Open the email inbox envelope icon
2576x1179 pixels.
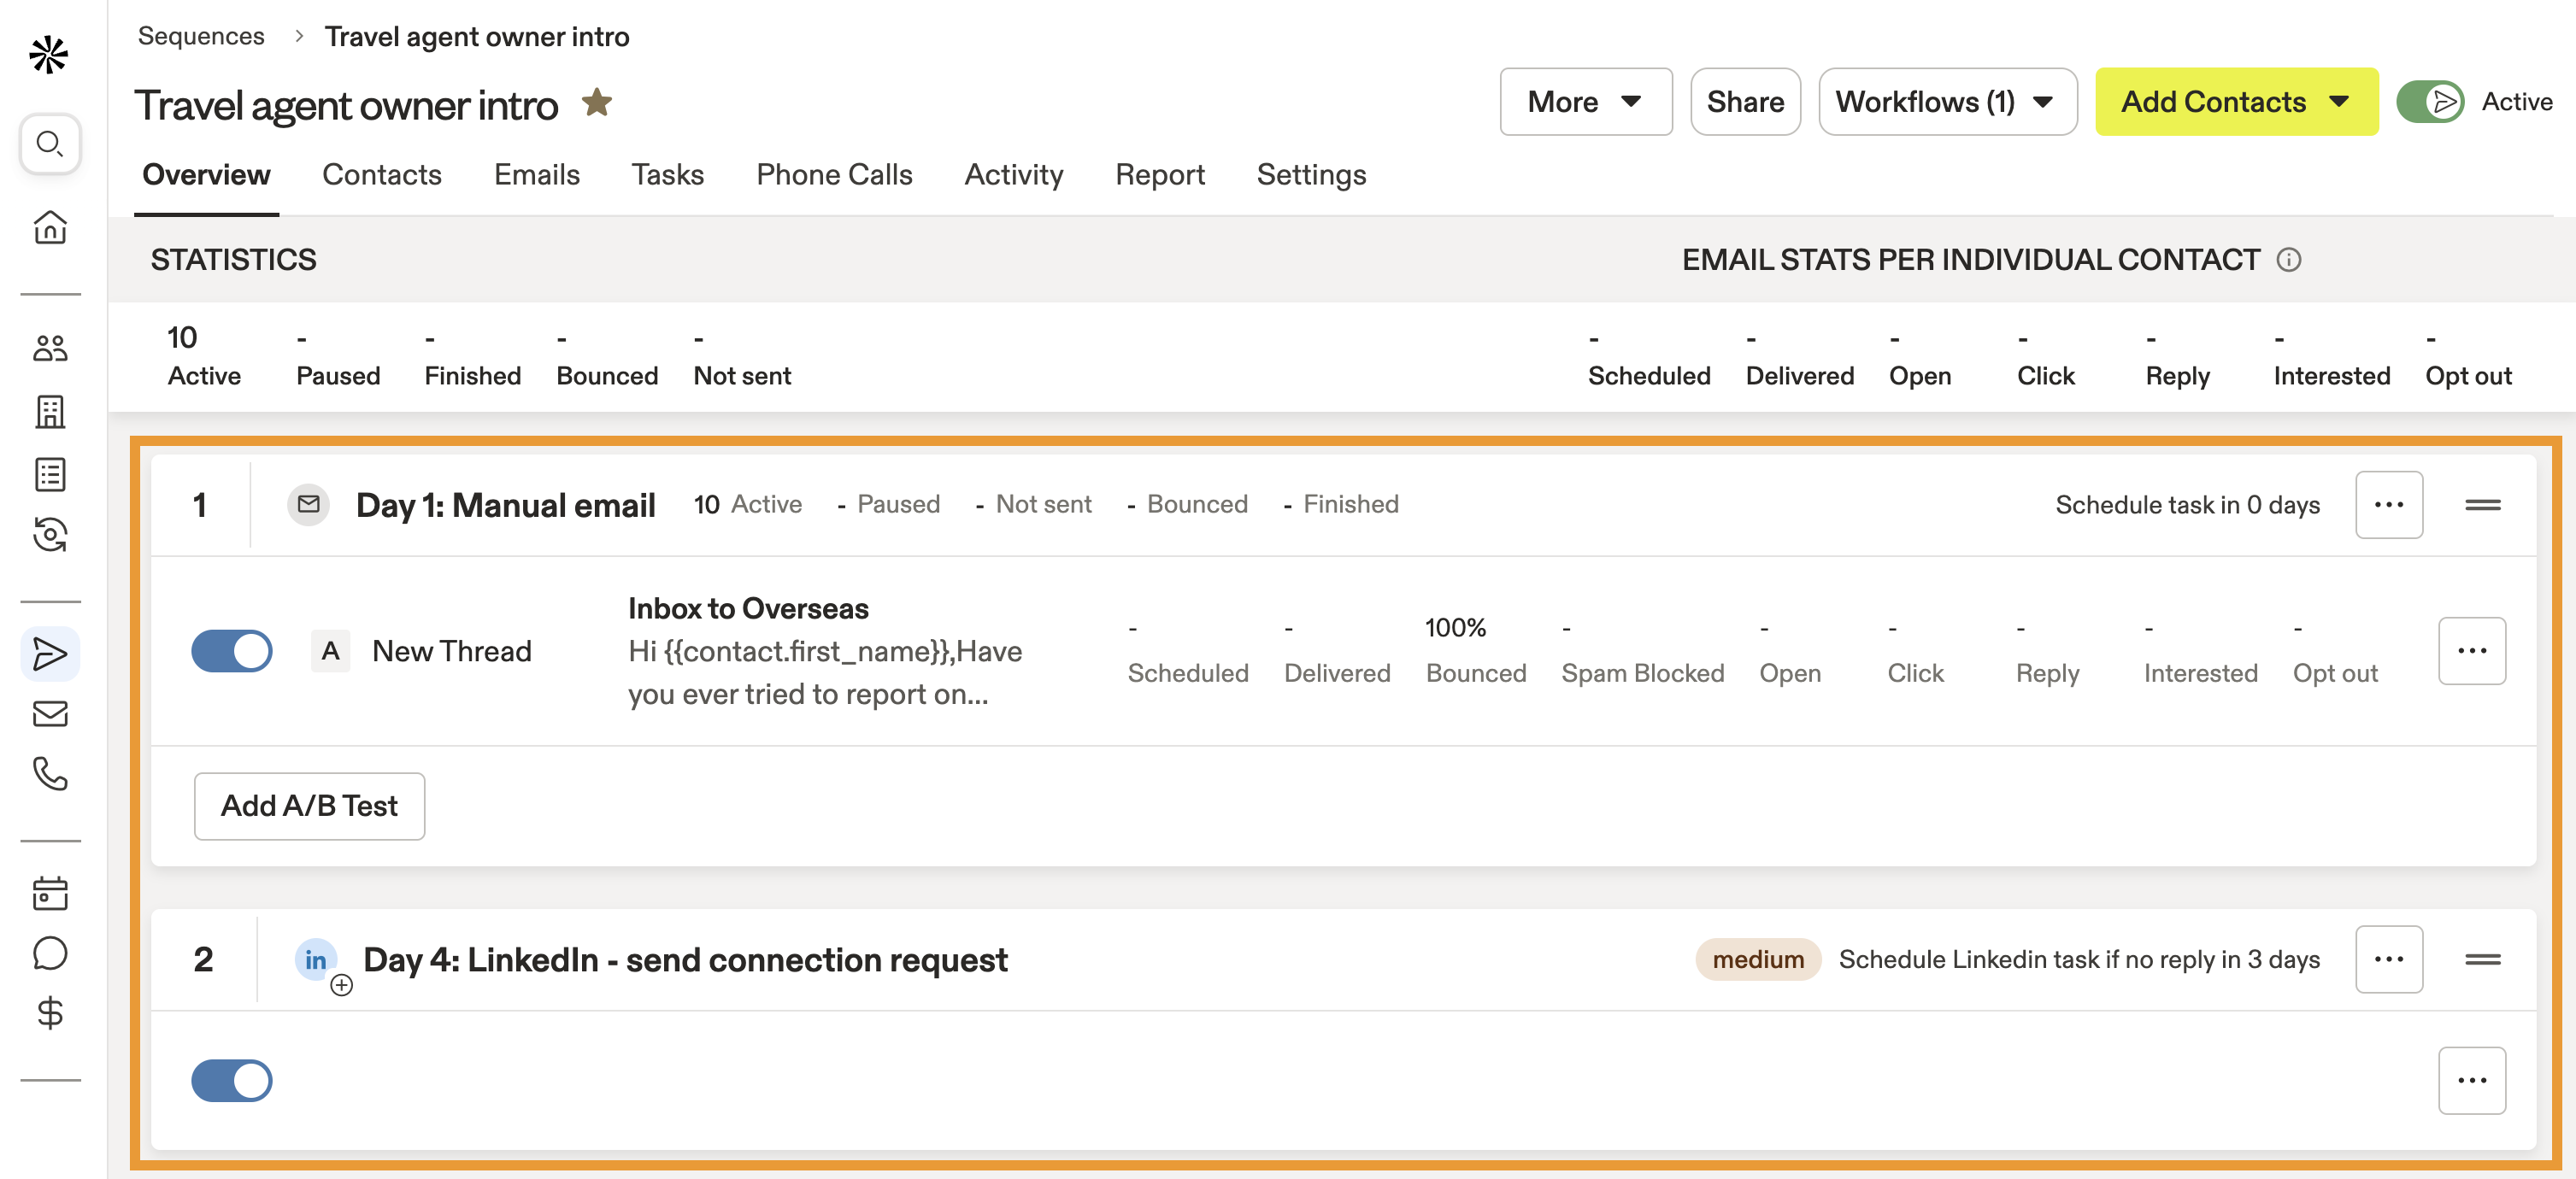coord(50,714)
